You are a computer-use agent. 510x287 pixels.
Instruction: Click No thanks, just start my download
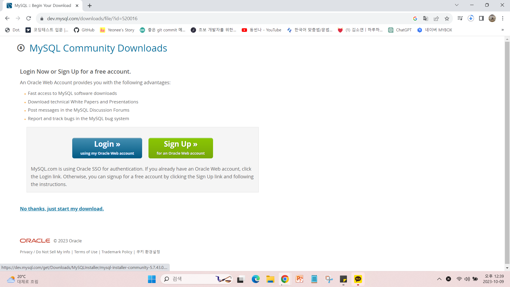point(62,209)
